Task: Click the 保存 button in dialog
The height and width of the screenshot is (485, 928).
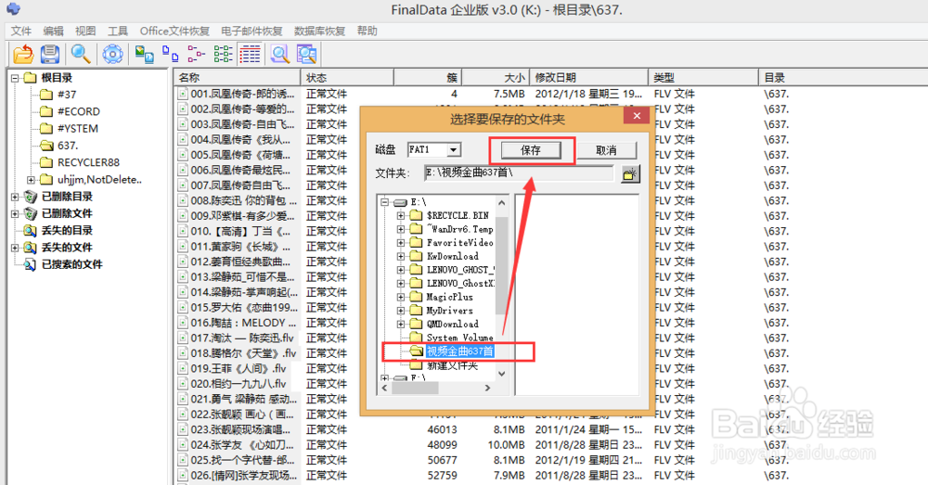Action: [x=531, y=150]
